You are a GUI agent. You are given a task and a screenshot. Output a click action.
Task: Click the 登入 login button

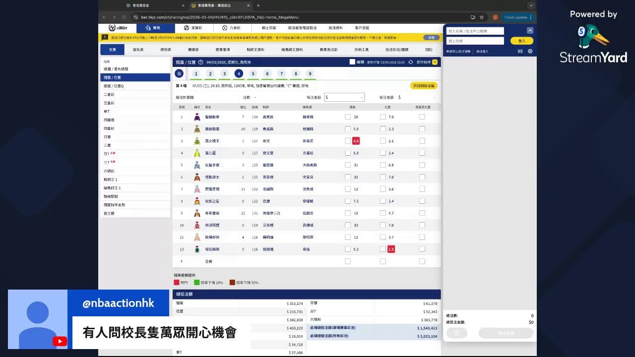point(522,41)
